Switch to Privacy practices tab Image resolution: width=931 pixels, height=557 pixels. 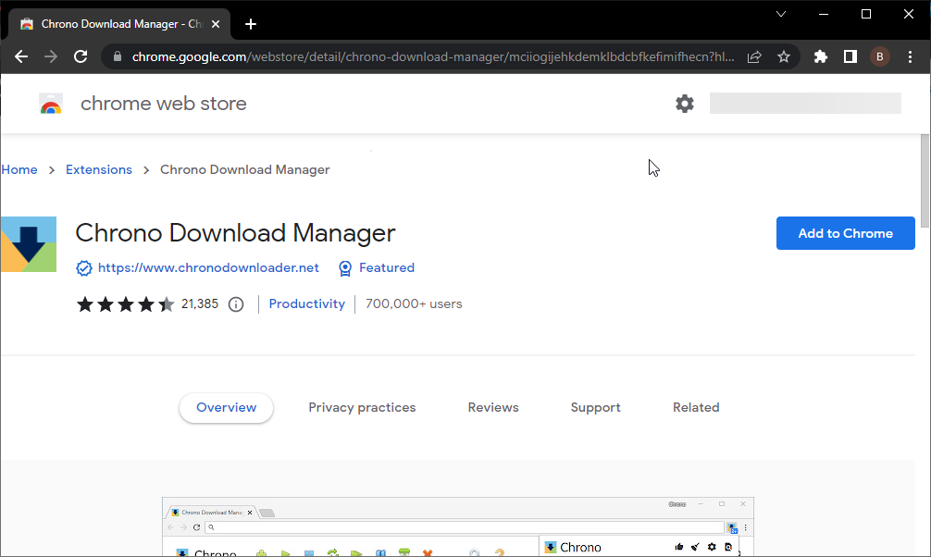362,407
